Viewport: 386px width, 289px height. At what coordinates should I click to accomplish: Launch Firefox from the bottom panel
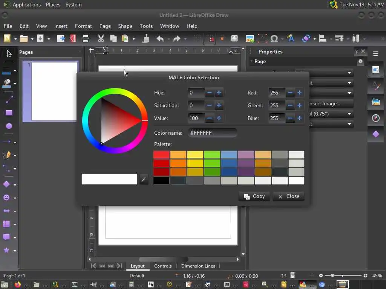[18, 284]
